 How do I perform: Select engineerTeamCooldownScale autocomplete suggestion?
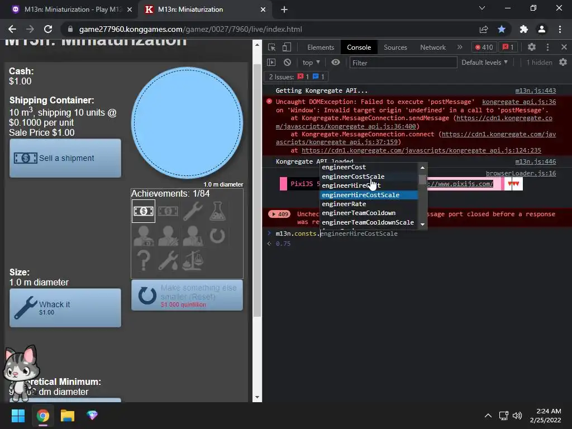point(369,222)
